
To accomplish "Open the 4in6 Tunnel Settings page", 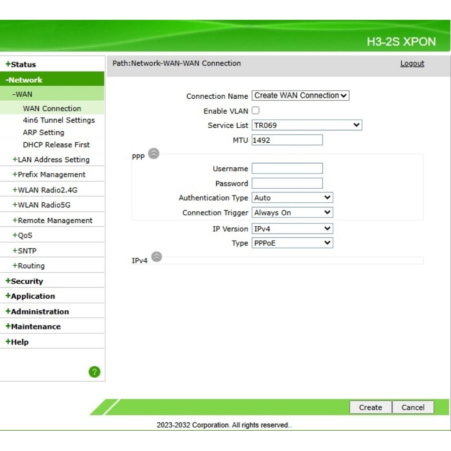I will pyautogui.click(x=59, y=120).
